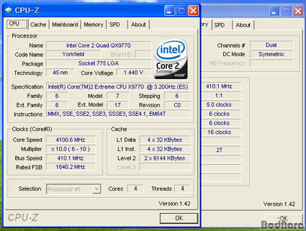Click OK button in background CPU-Z window
The width and height of the screenshot is (306, 231).
point(284,218)
